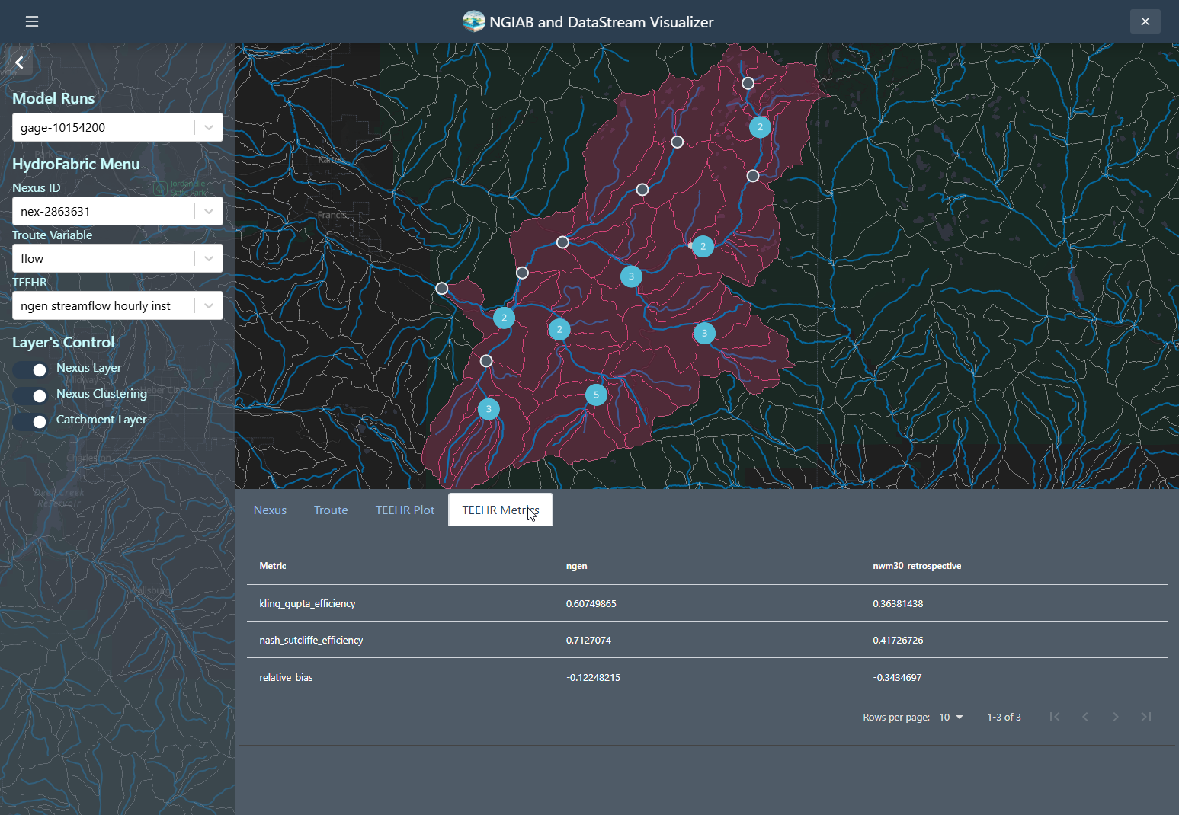Go to the previous metrics page

pyautogui.click(x=1085, y=717)
